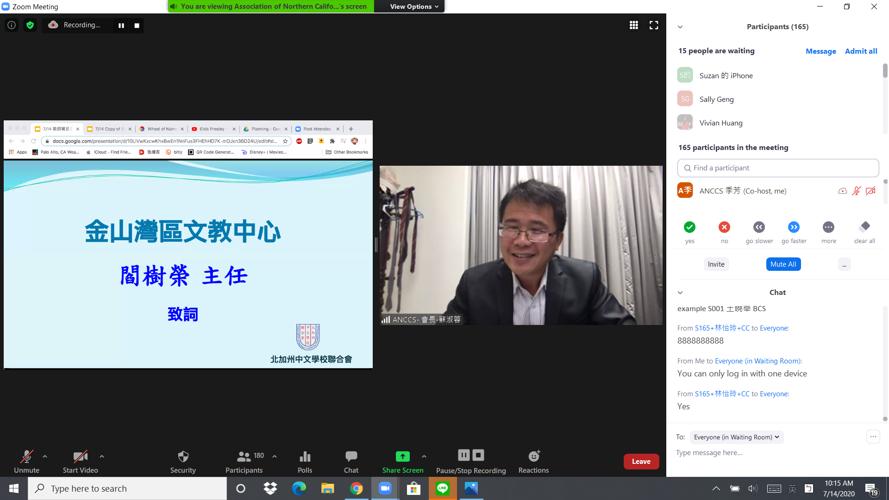Open the more options menu beside Mute All
The height and width of the screenshot is (500, 889).
844,264
